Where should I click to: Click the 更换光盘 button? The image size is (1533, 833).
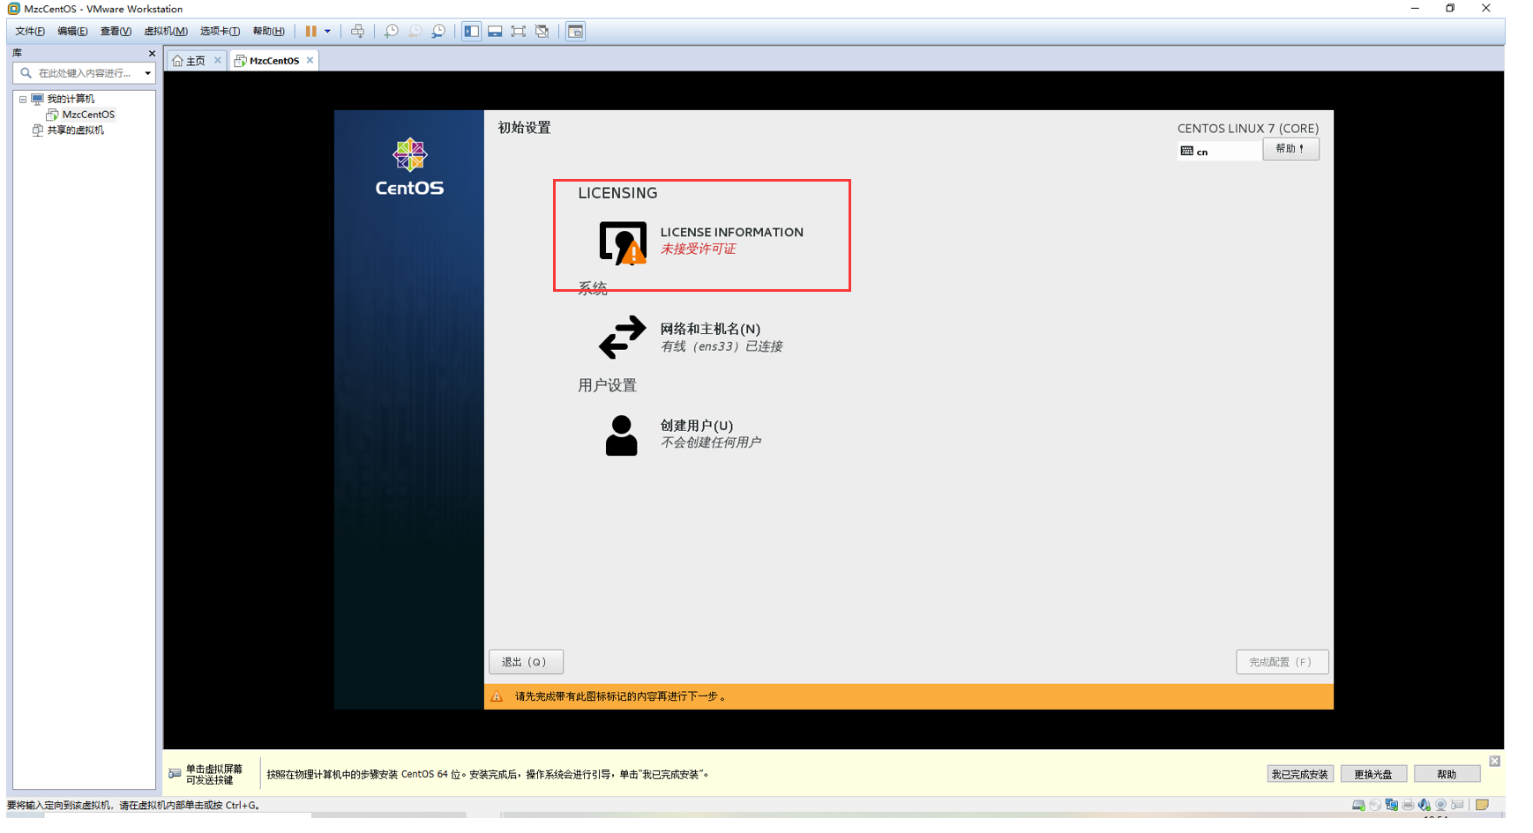1373,774
